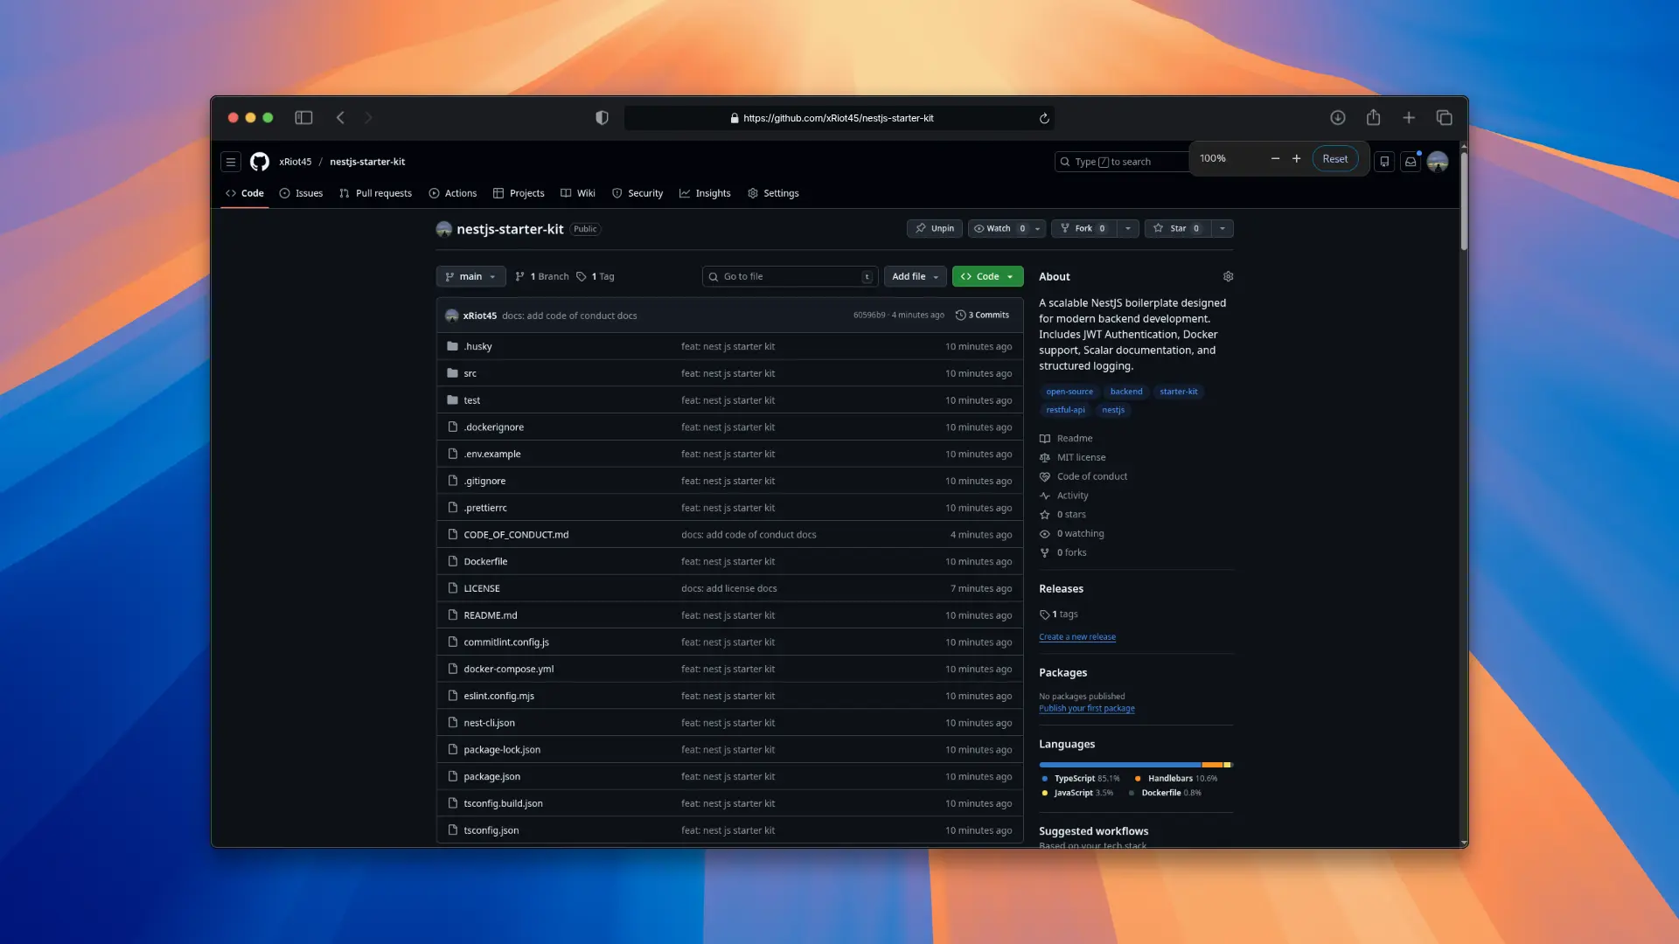Open the hamburger navigation menu icon
Screen dimensions: 1679x944
[231, 162]
